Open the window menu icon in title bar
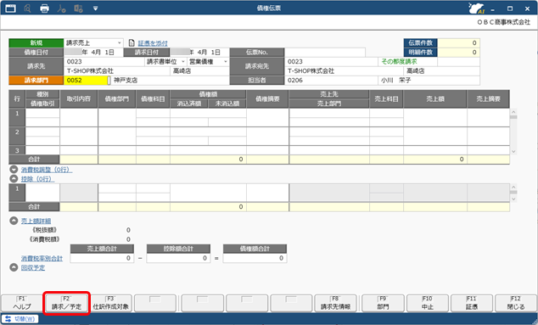Screen dimensions: 538x325 tap(10, 8)
